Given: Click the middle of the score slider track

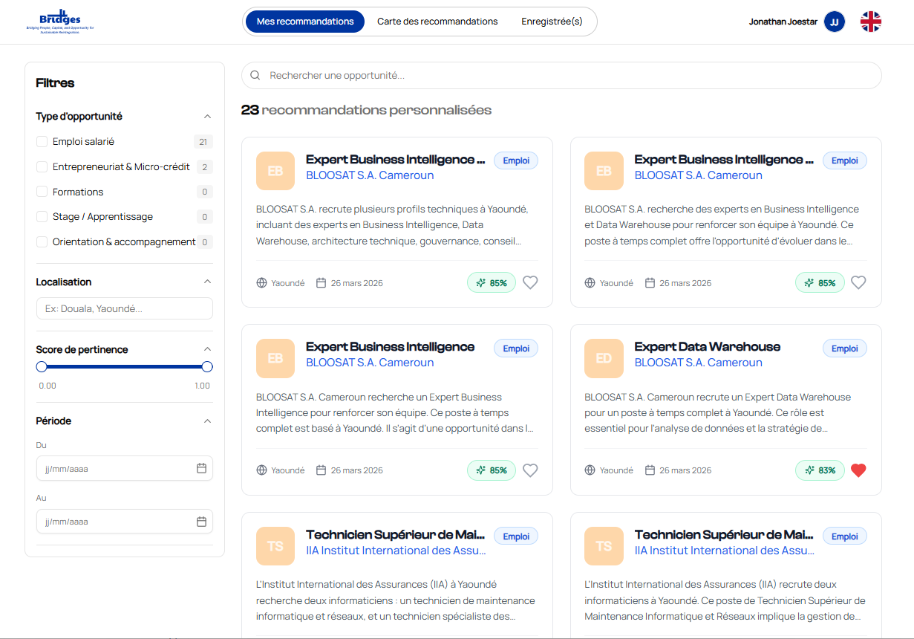Looking at the screenshot, I should (125, 366).
